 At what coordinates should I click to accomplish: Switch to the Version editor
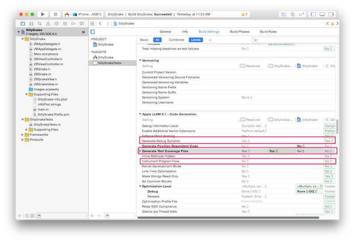point(302,14)
